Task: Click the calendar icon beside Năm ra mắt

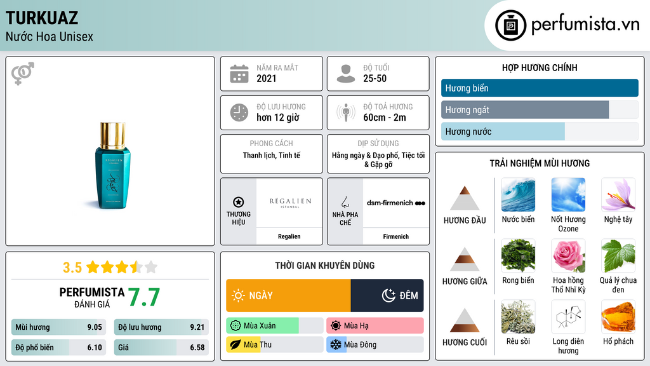Action: click(239, 74)
